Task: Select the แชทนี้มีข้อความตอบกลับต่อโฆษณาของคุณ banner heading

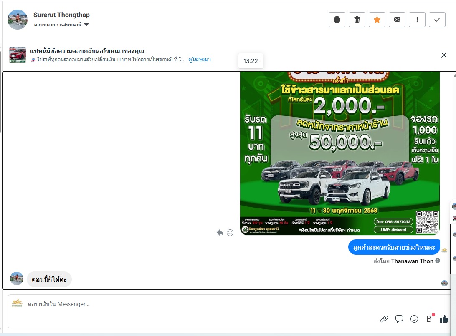Action: coord(87,51)
